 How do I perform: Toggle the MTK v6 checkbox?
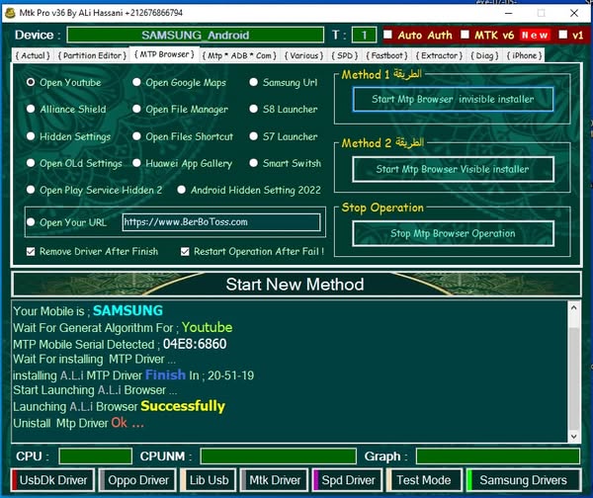click(x=465, y=36)
